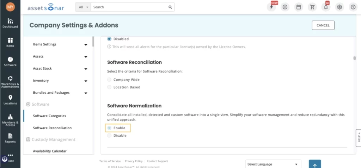
Task: Click the lightning bolt NEW icon
Action: pos(271,7)
